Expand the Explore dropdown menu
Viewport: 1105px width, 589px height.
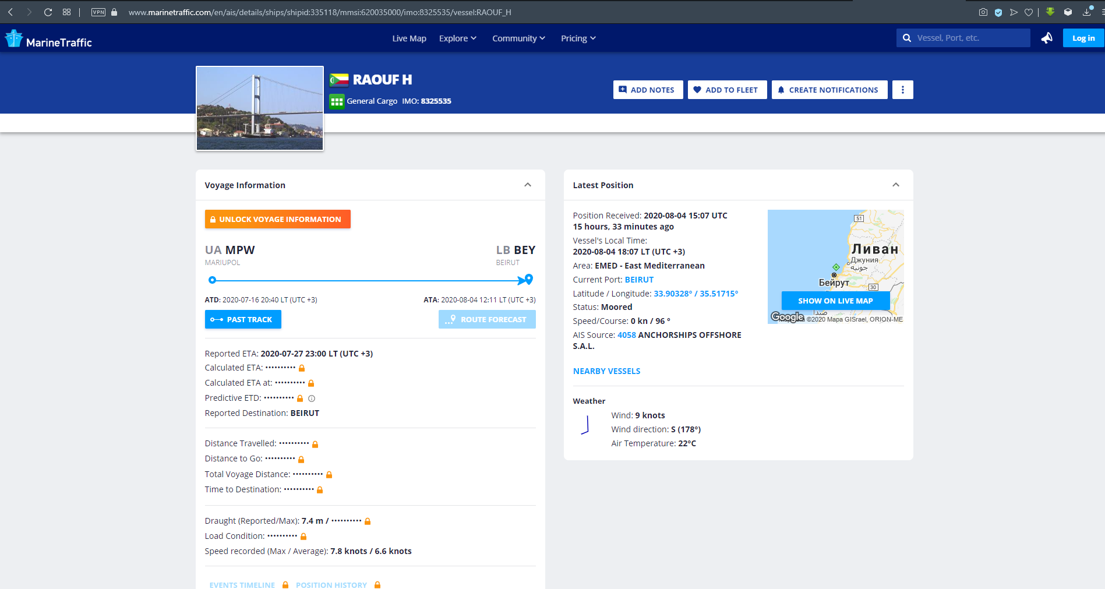(457, 38)
